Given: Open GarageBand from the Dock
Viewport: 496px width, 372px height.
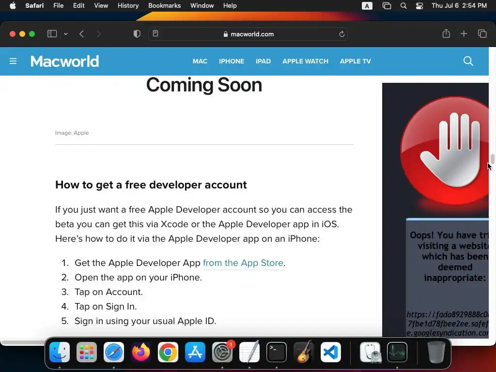Looking at the screenshot, I should tap(304, 352).
